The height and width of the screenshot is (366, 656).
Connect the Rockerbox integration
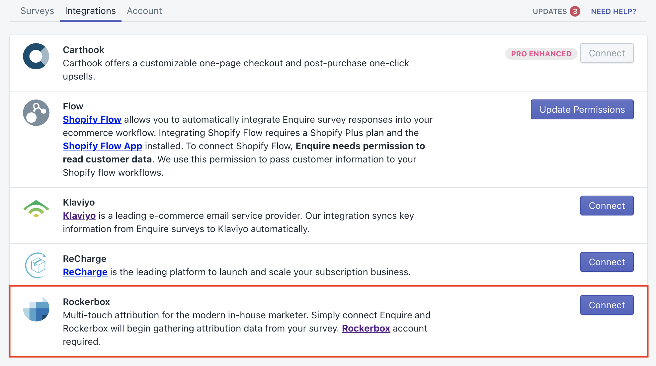point(607,305)
